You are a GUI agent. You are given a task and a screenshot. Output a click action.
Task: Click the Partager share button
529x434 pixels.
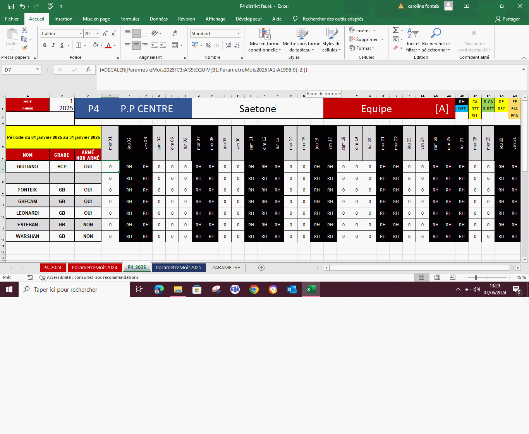point(507,19)
